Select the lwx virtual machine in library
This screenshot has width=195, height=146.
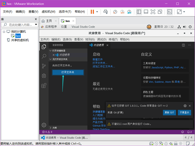pos(18,36)
